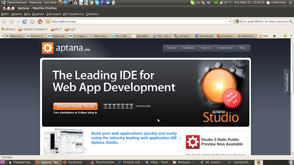Screen dimensions: 294x165
Task: Switch to Transmission in the taskbar
Action: coord(103,162)
